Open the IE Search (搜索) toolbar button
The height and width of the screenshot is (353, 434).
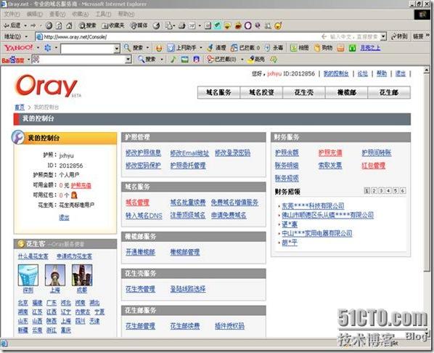coord(87,25)
